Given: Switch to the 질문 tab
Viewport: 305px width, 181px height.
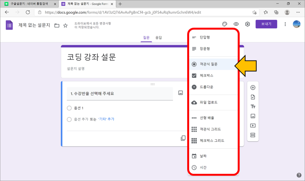Looking at the screenshot, I should coord(146,38).
